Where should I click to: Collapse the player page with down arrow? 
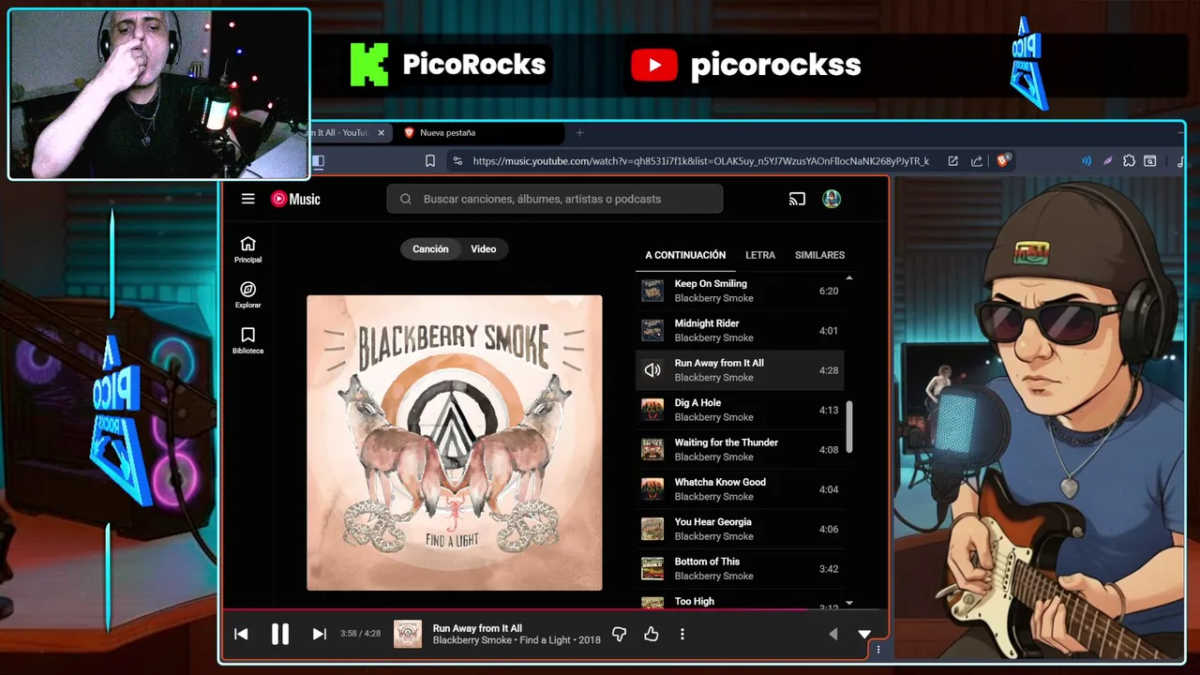(864, 635)
